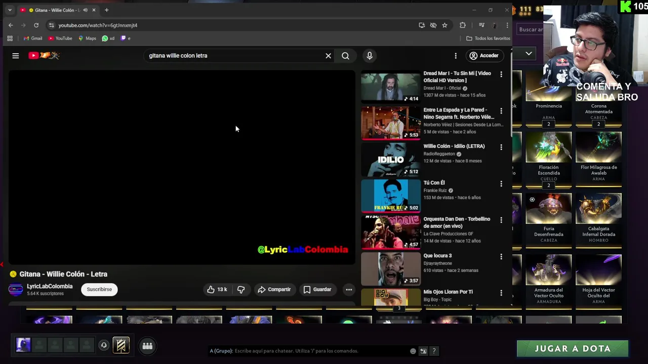The image size is (648, 364).
Task: Select the youtube.com address bar URL
Action: click(x=98, y=25)
